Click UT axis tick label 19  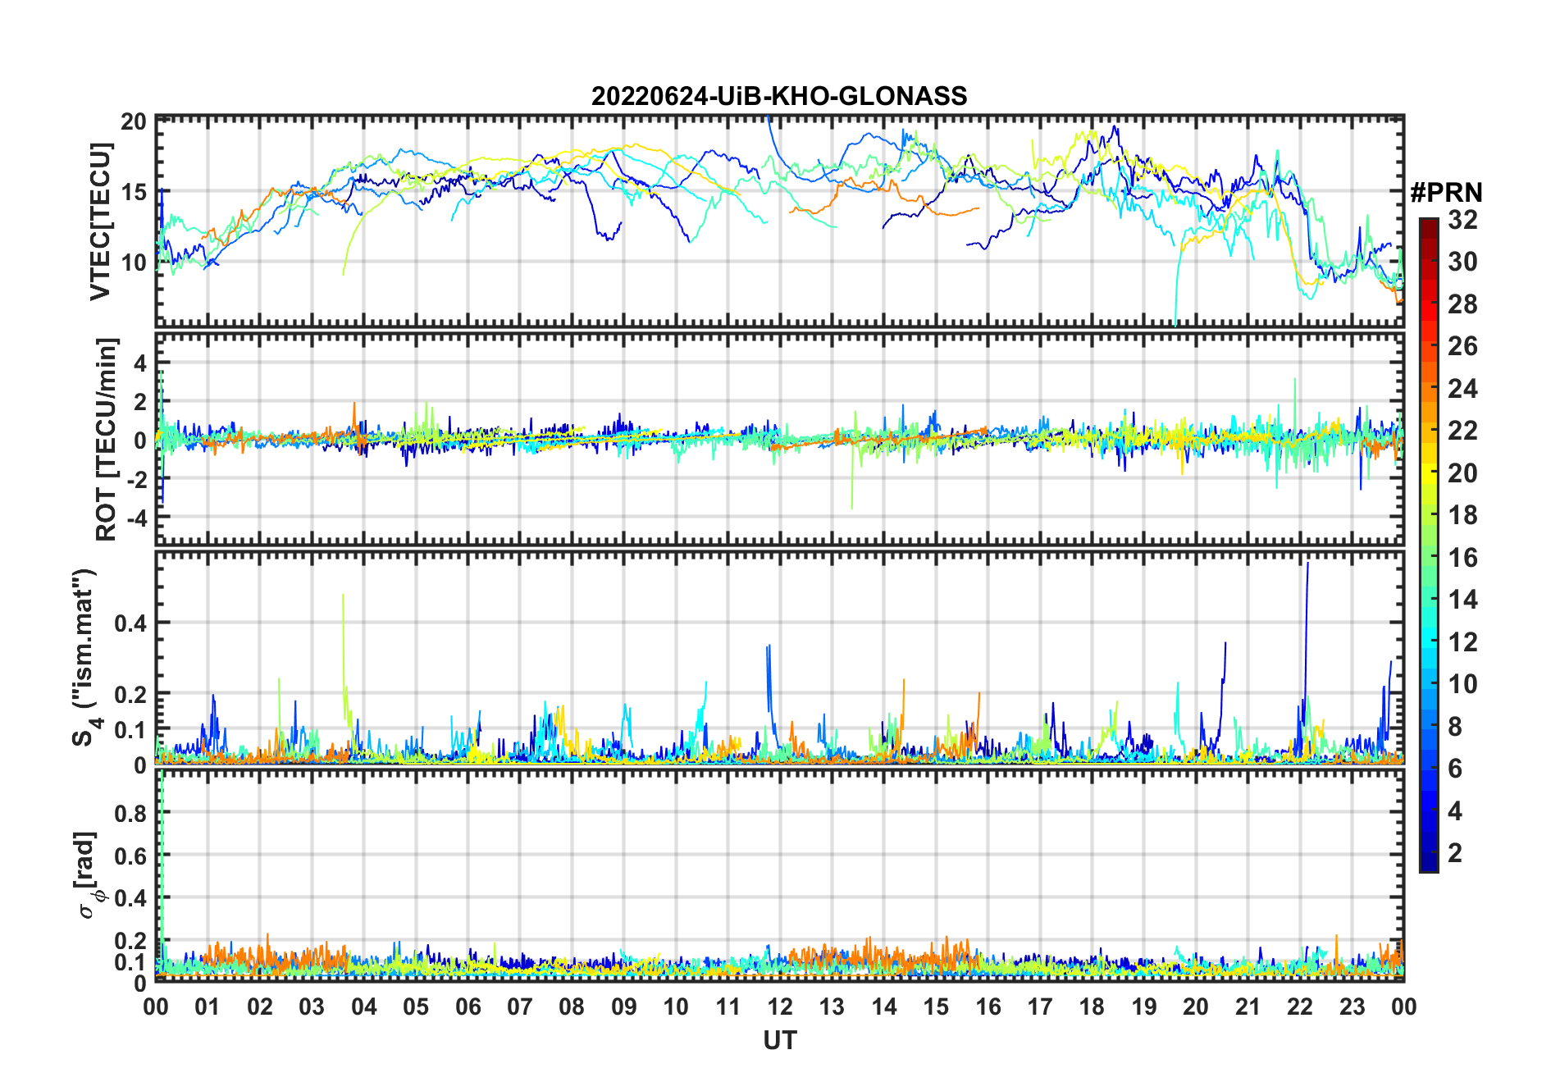pos(1144,1007)
